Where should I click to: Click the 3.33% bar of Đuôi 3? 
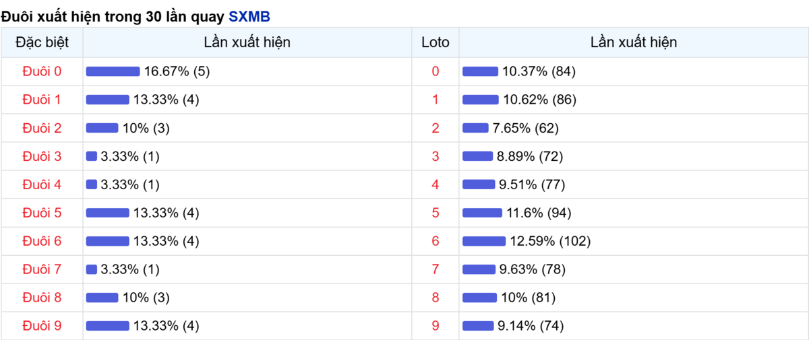point(92,156)
